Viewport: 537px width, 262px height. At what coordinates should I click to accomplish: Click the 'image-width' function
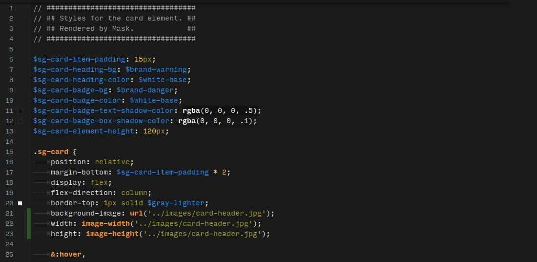pos(106,224)
